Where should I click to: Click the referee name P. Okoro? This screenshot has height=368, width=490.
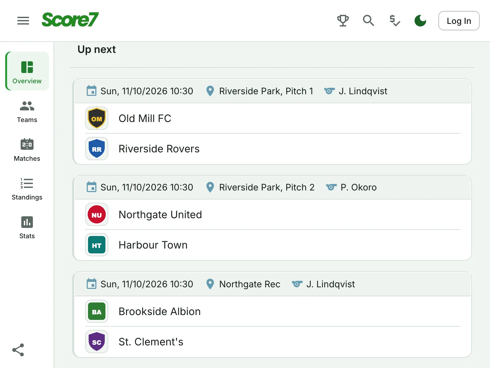click(358, 187)
